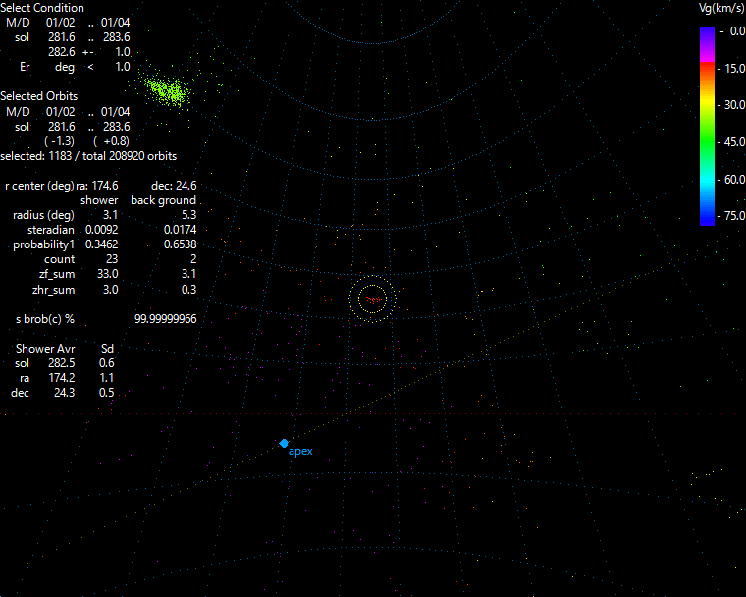The image size is (746, 597).
Task: Click the dec: 24.6 center value
Action: pyautogui.click(x=174, y=186)
